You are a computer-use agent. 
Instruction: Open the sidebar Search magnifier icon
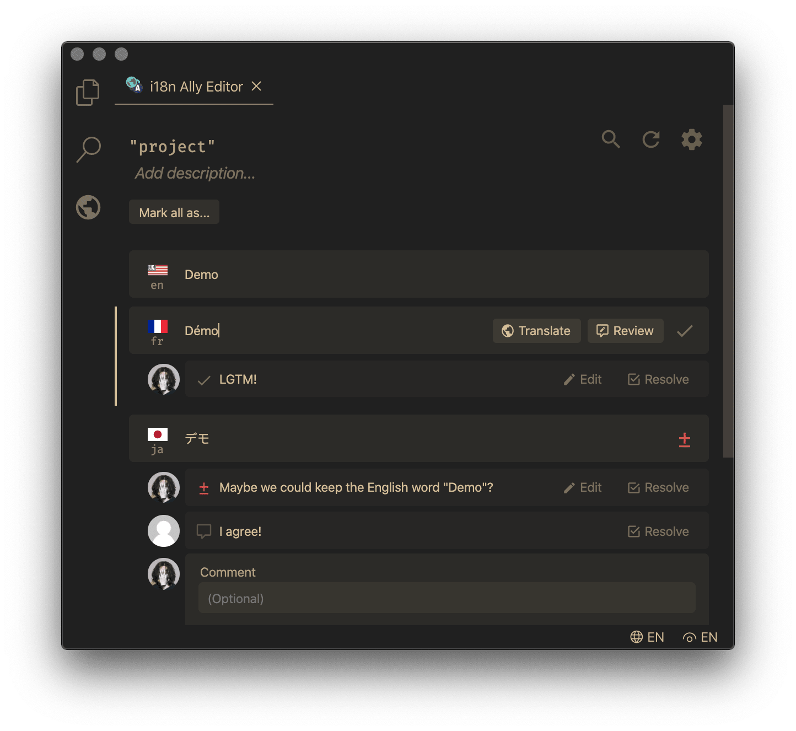tap(88, 149)
